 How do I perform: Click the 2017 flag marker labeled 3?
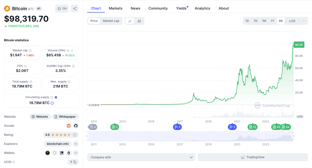coord(177,127)
